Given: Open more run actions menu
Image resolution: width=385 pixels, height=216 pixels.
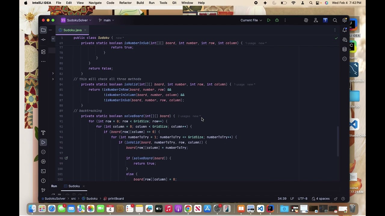Looking at the screenshot, I should 285,20.
